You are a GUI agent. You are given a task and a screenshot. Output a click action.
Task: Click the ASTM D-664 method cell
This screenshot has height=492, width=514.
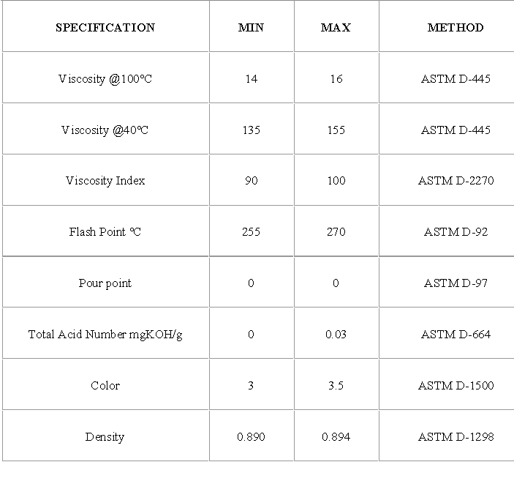pos(456,335)
